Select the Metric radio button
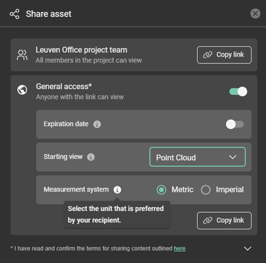The height and width of the screenshot is (263, 266). tap(162, 190)
